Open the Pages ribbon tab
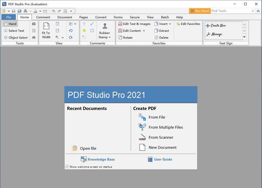Screen dimensions: 262x188 [x=83, y=17]
